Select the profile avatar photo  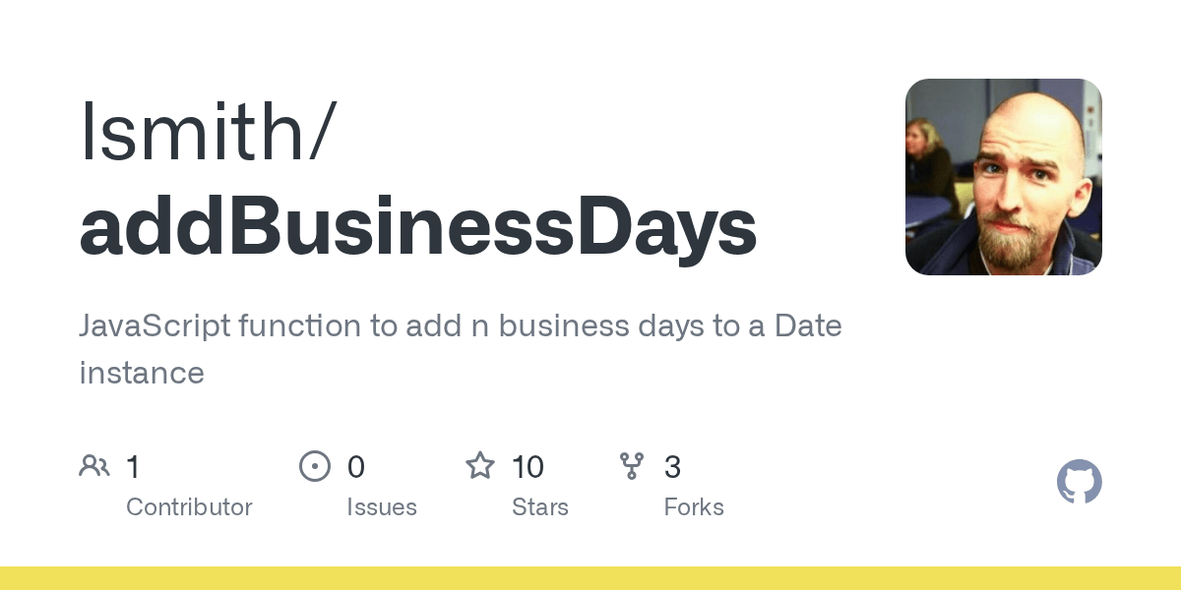[x=1003, y=177]
